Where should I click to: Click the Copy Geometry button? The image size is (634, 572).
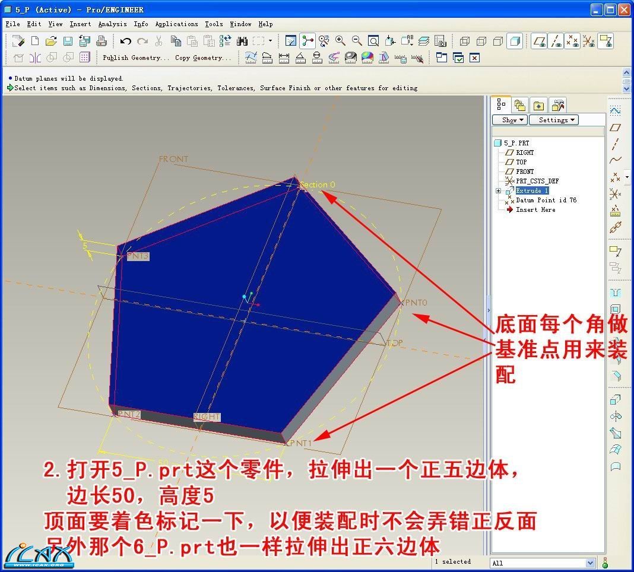pyautogui.click(x=203, y=58)
